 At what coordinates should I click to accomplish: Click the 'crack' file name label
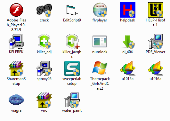click(x=44, y=20)
